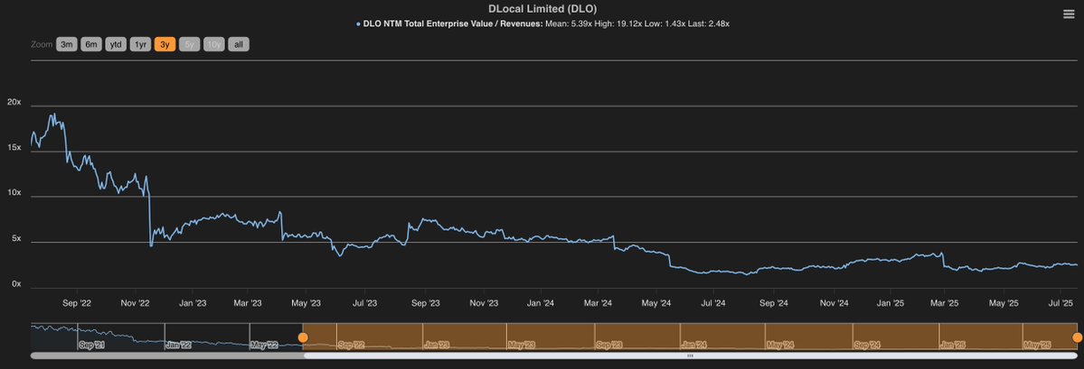This screenshot has width=1084, height=369.
Task: Click the navigator horizontal scrollbar thumb
Action: pyautogui.click(x=690, y=355)
